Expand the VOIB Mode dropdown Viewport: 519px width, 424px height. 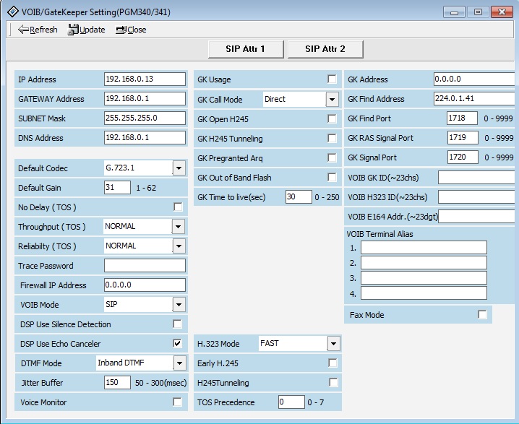179,305
